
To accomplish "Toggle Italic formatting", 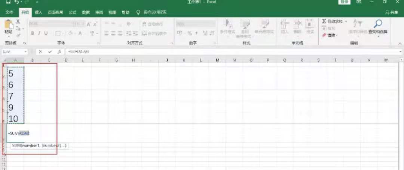I will tap(39, 33).
